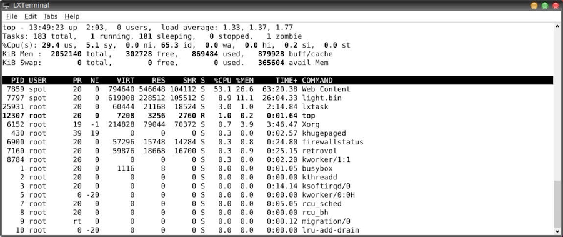Click the 879928 buff/cache value
Viewport: 563px width, 237px height.
(271, 54)
